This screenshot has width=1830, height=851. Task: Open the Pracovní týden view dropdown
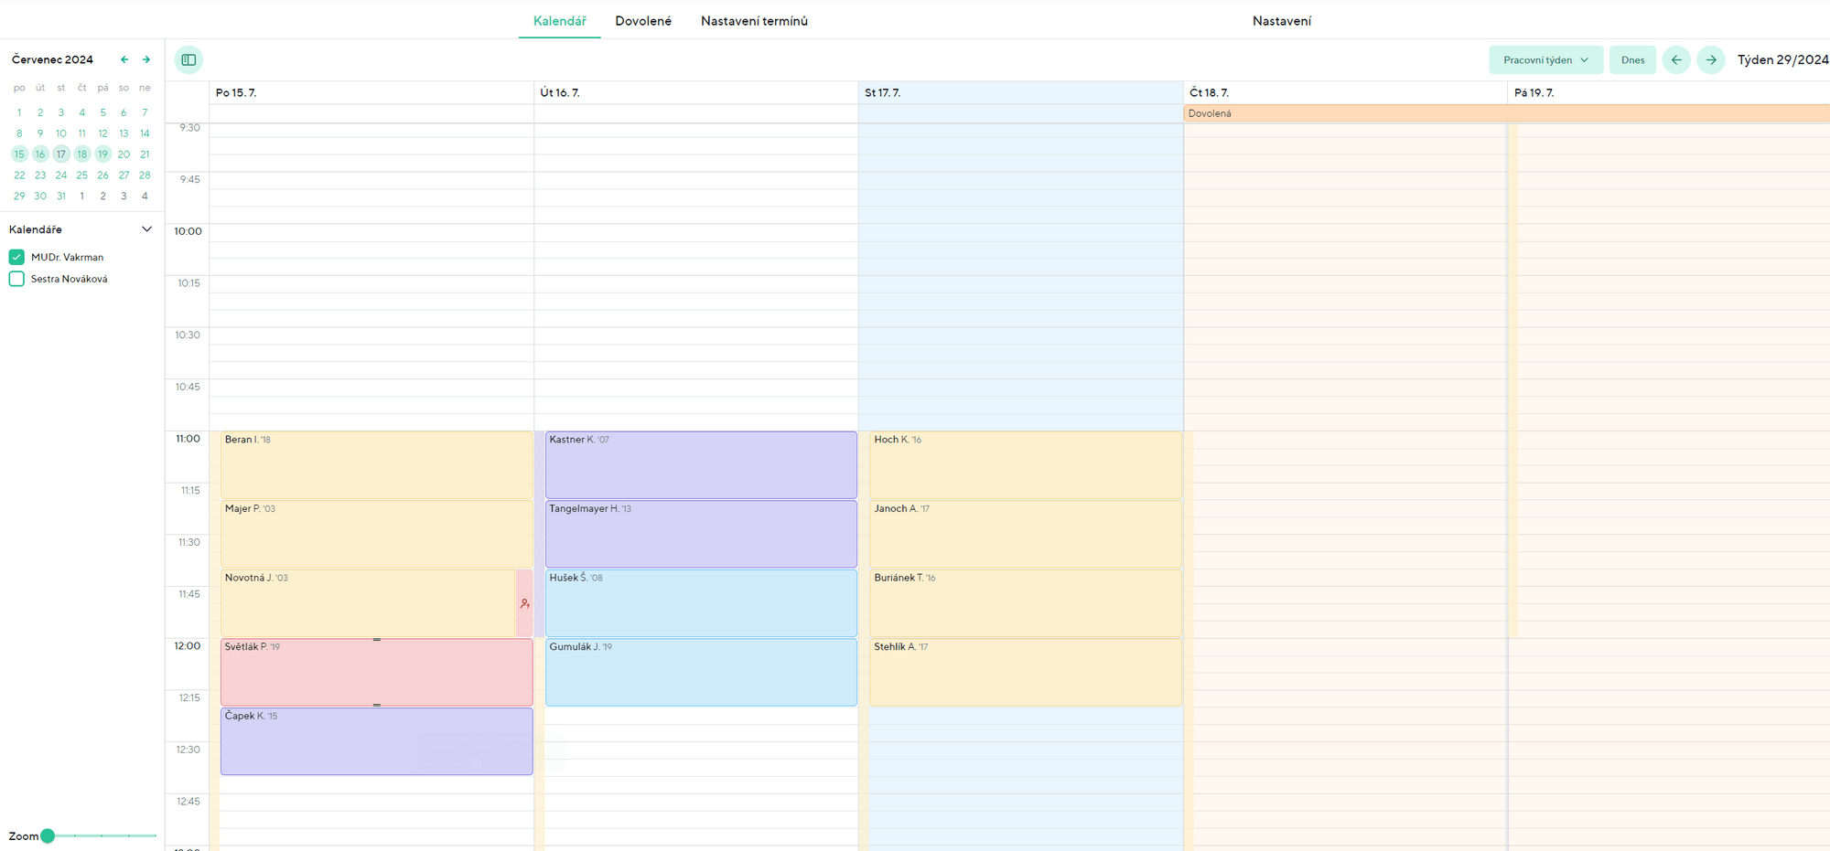tap(1545, 60)
